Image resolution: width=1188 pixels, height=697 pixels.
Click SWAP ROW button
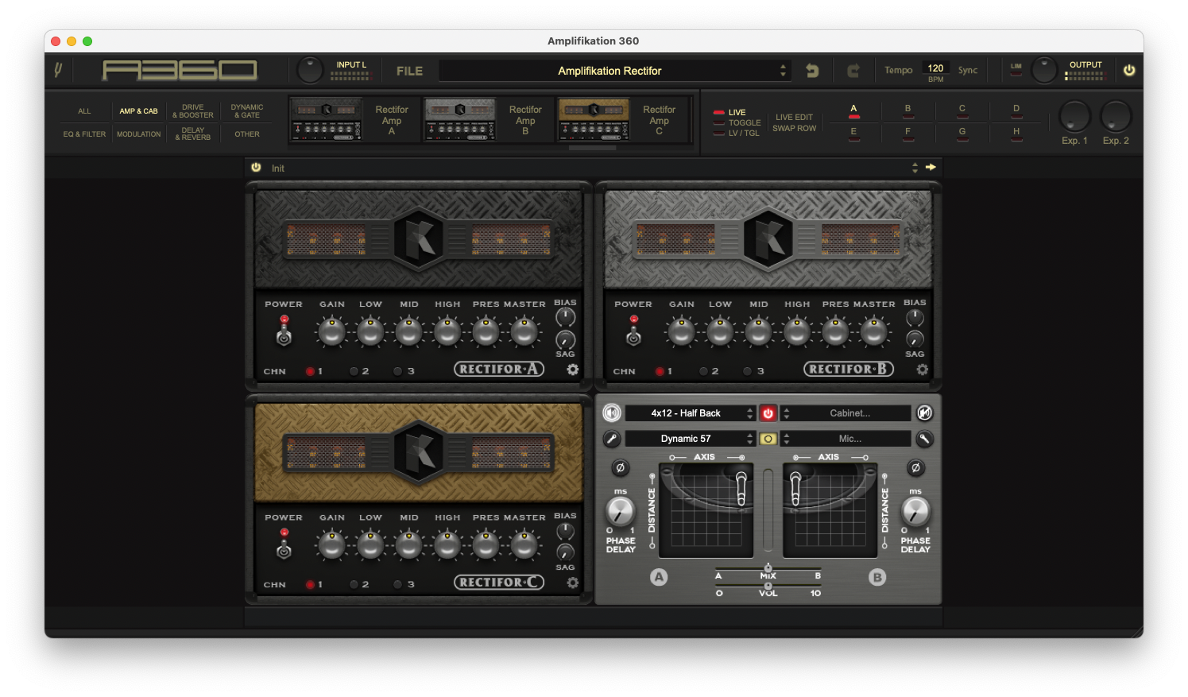pyautogui.click(x=794, y=128)
